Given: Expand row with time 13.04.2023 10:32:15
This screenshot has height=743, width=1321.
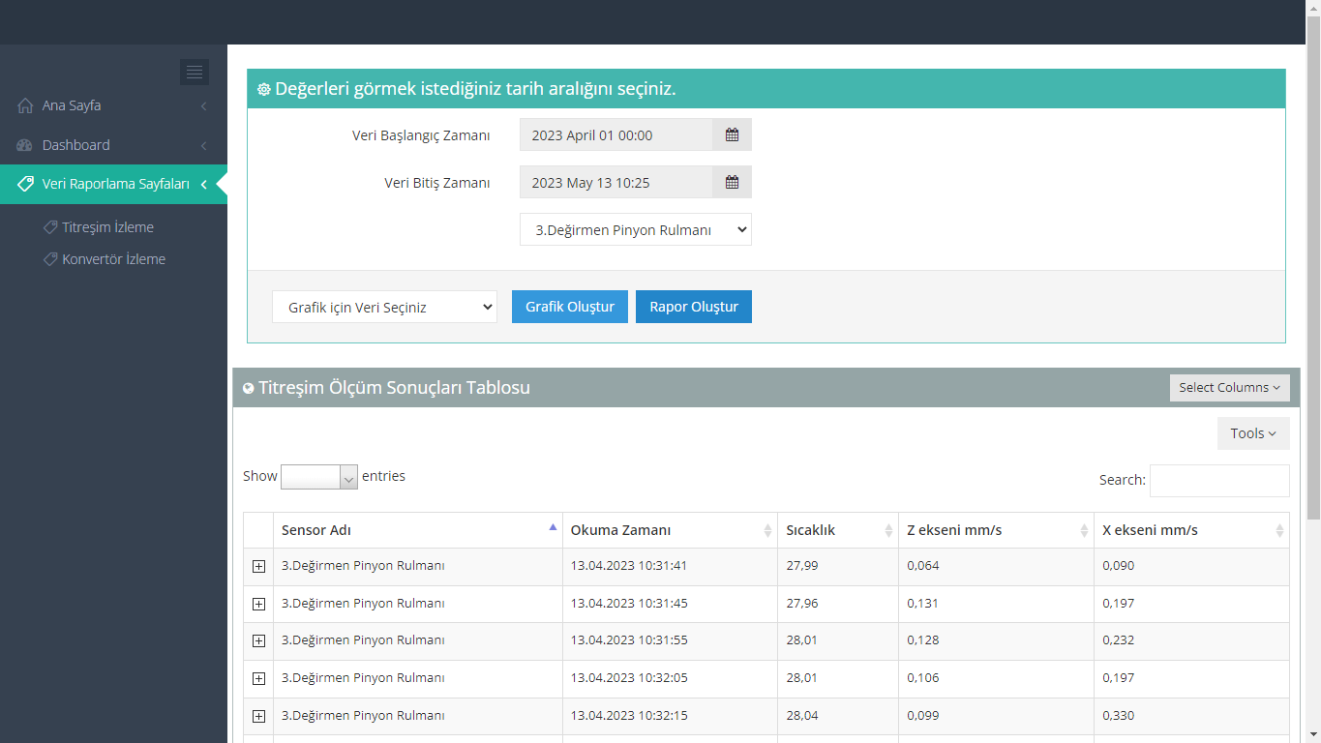Looking at the screenshot, I should (258, 717).
